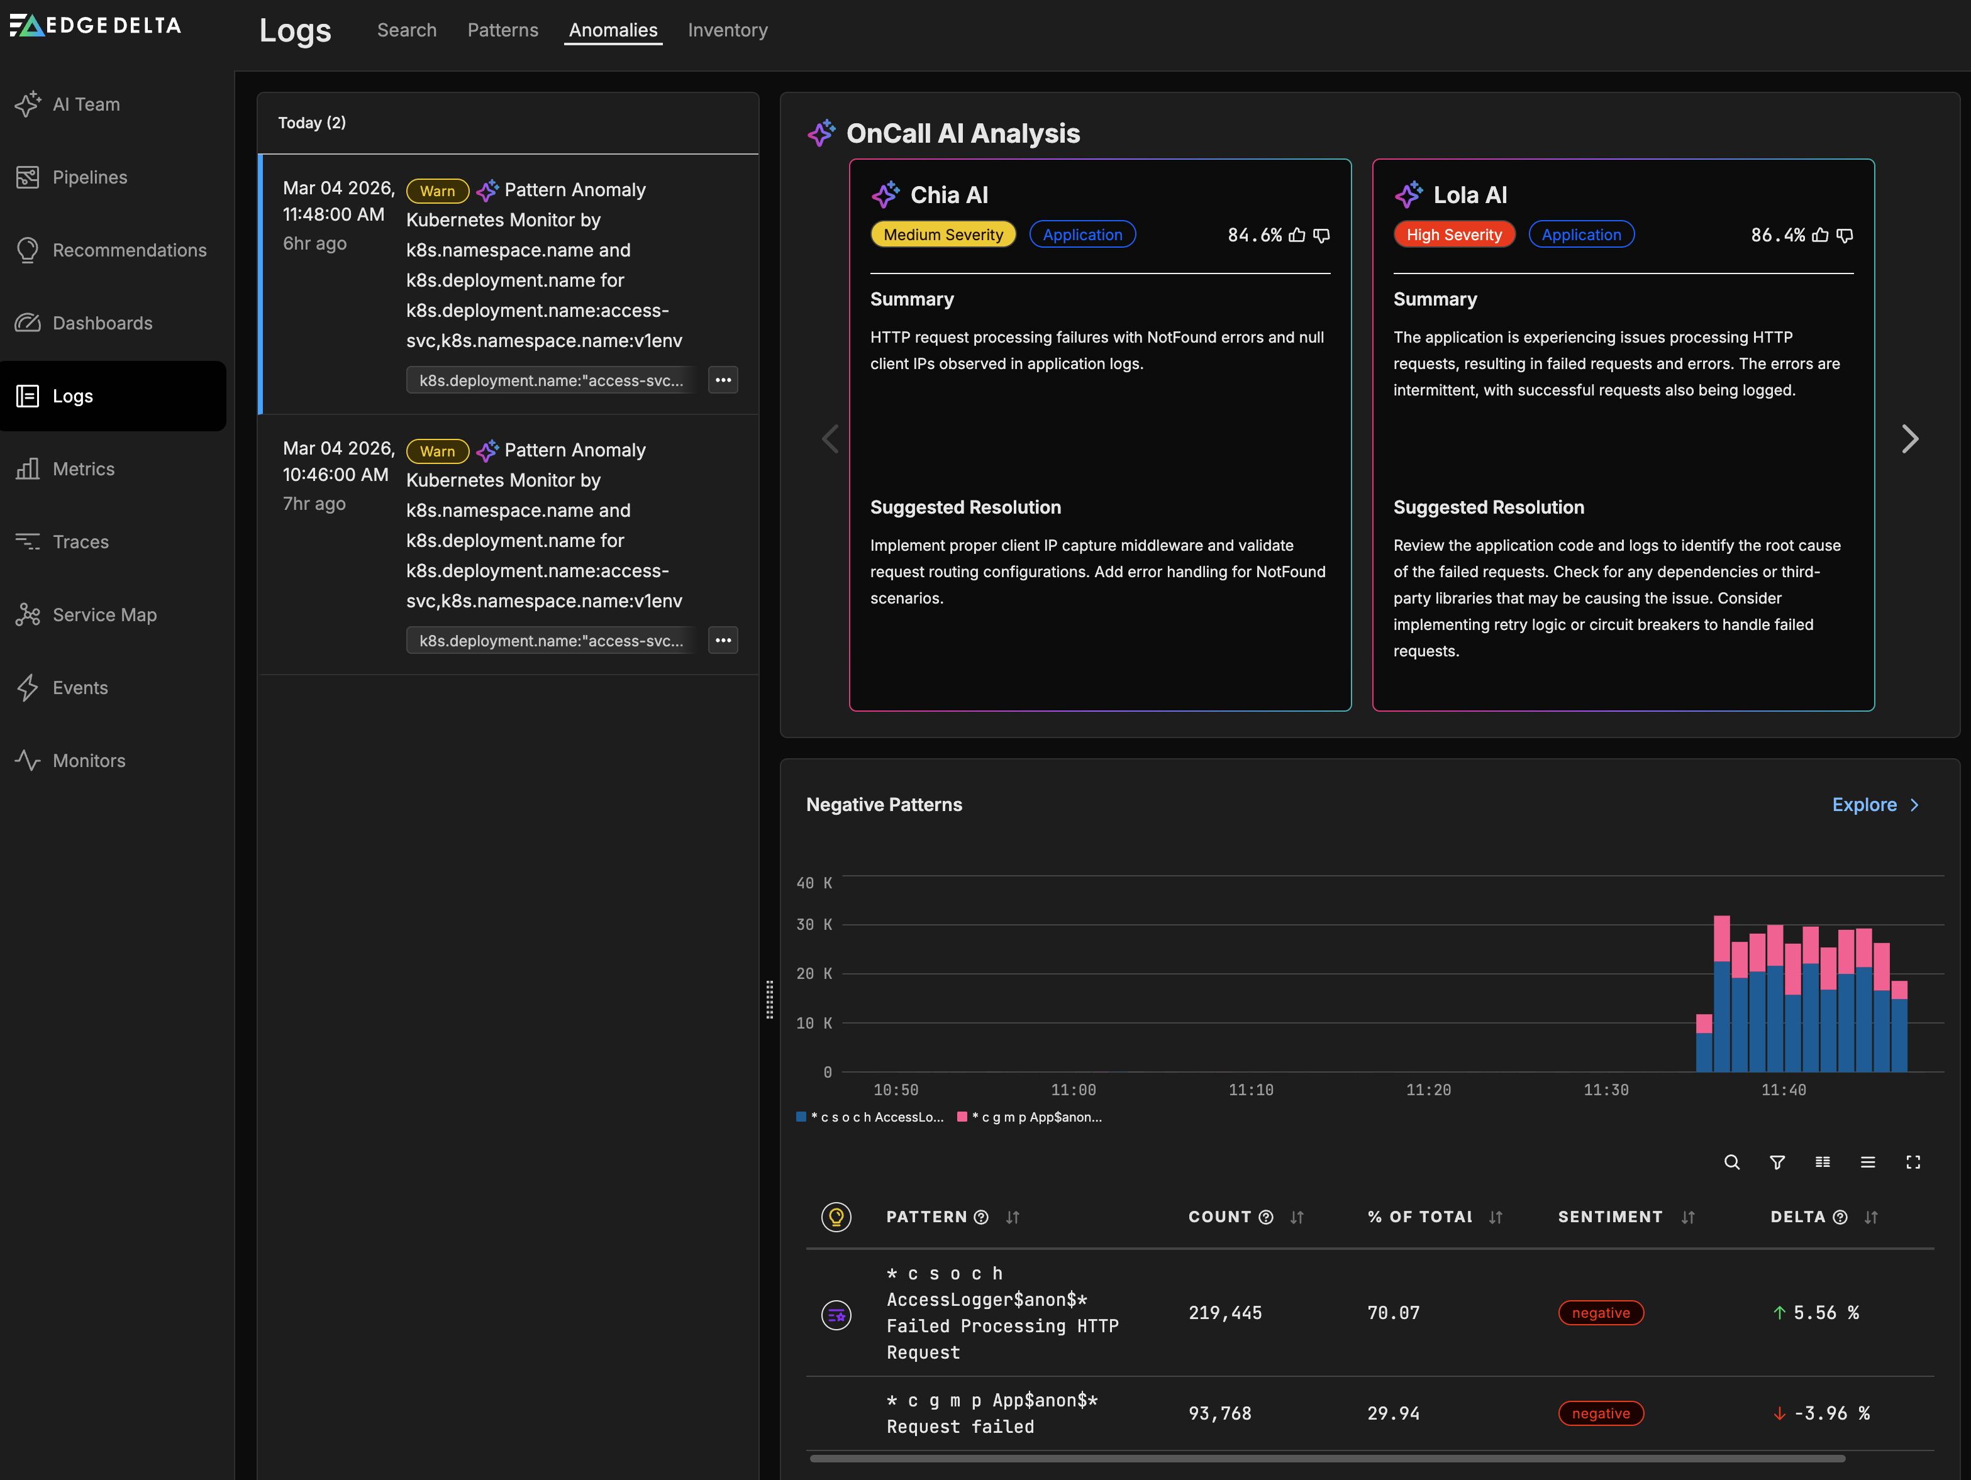Screen dimensions: 1971x1480
Task: Go back to the previous AI analysis card
Action: coord(830,438)
